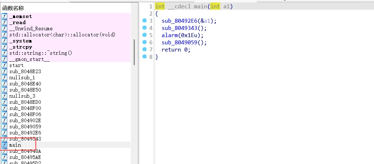Click the function icon next to main

pyautogui.click(x=4, y=145)
